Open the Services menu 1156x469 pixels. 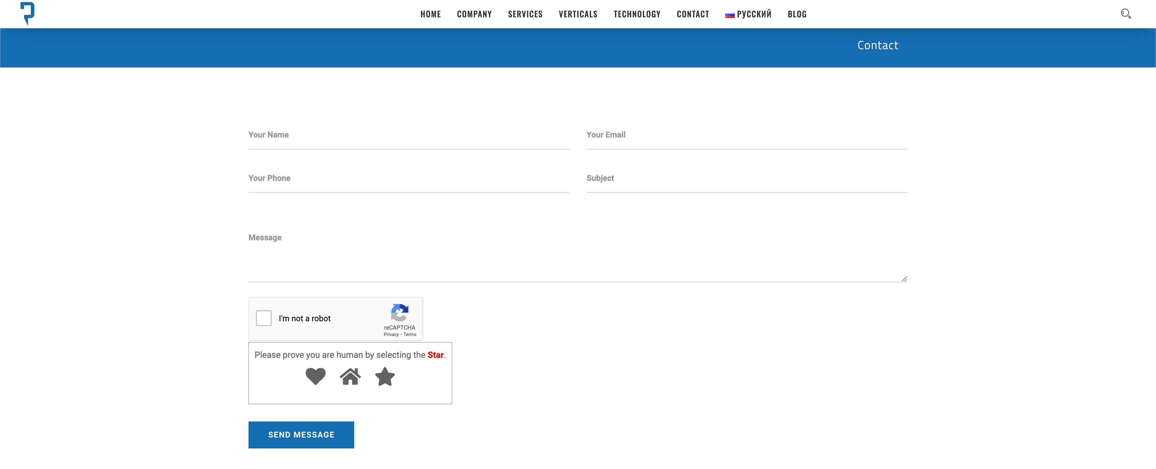[x=525, y=14]
